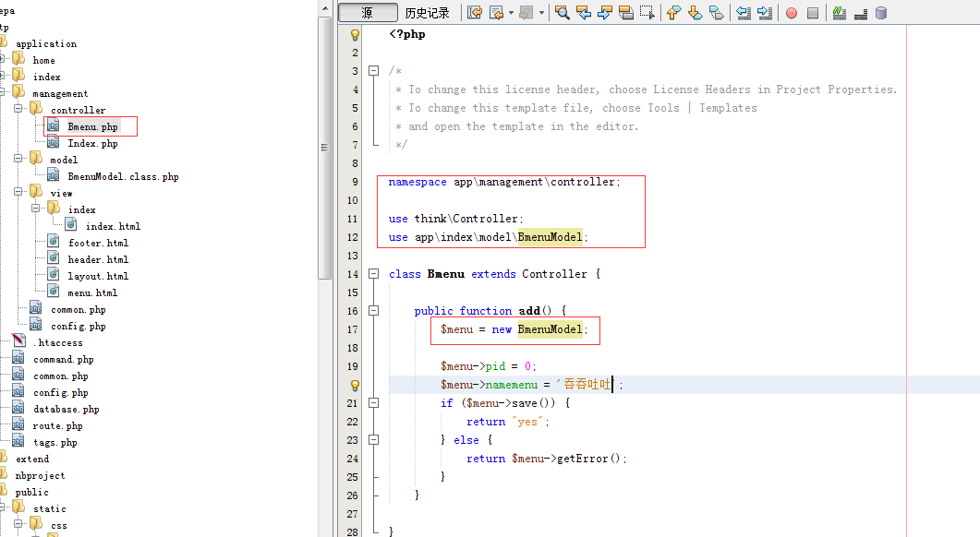Click the Find Selection magnifier icon

pyautogui.click(x=562, y=13)
